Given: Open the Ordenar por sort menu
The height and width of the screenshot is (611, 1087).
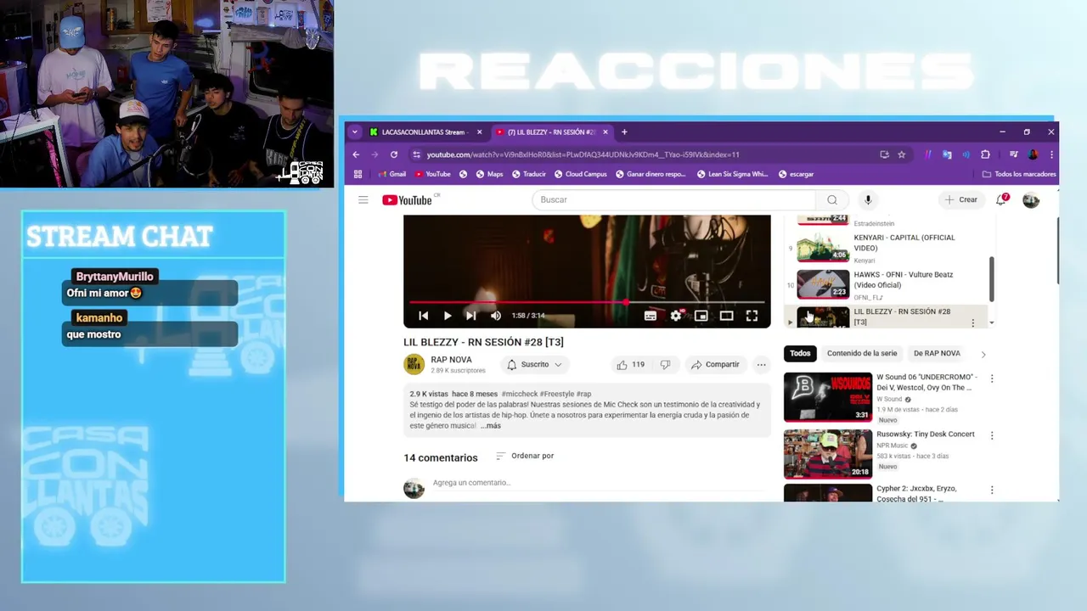Looking at the screenshot, I should coord(525,456).
